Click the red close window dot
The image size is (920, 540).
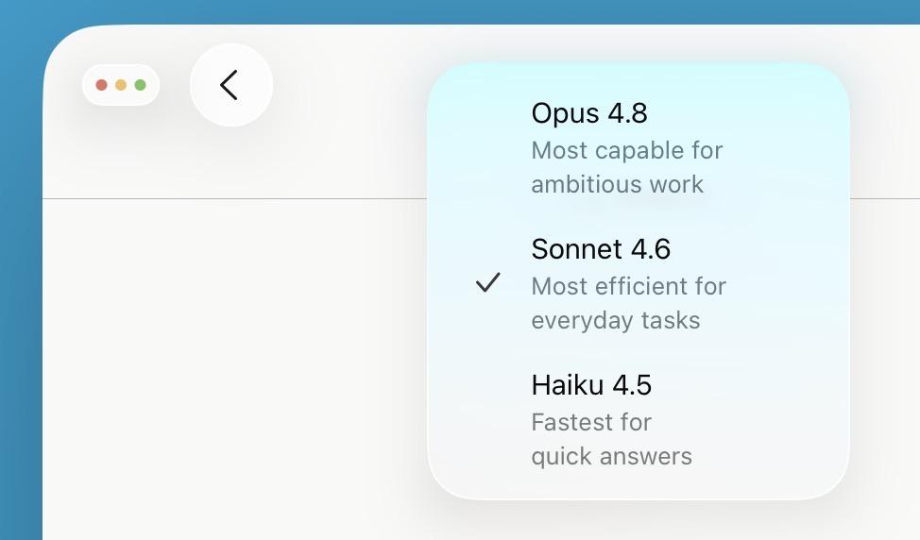(101, 85)
